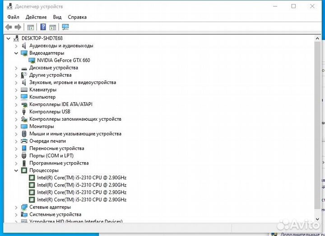Click the display adapter icon of Видеоадаптеры
The image size is (325, 236).
point(24,53)
